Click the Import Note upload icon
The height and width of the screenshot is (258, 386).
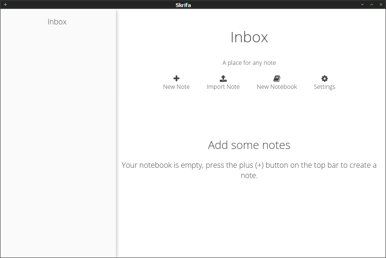click(x=223, y=78)
